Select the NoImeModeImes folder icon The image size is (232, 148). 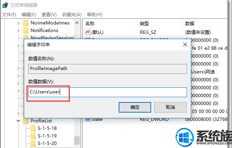click(x=26, y=23)
